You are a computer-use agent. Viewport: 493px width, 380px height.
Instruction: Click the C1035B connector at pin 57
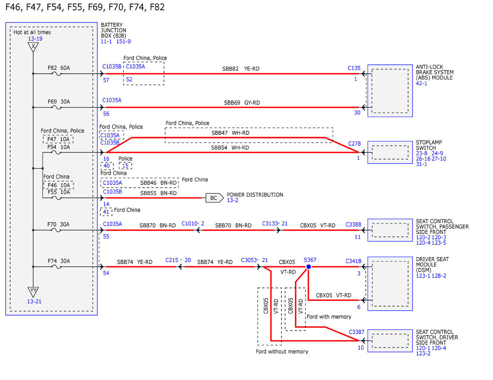coord(112,66)
